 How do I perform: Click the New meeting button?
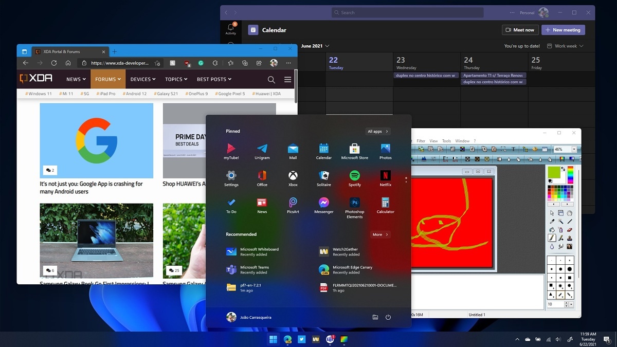pyautogui.click(x=563, y=30)
